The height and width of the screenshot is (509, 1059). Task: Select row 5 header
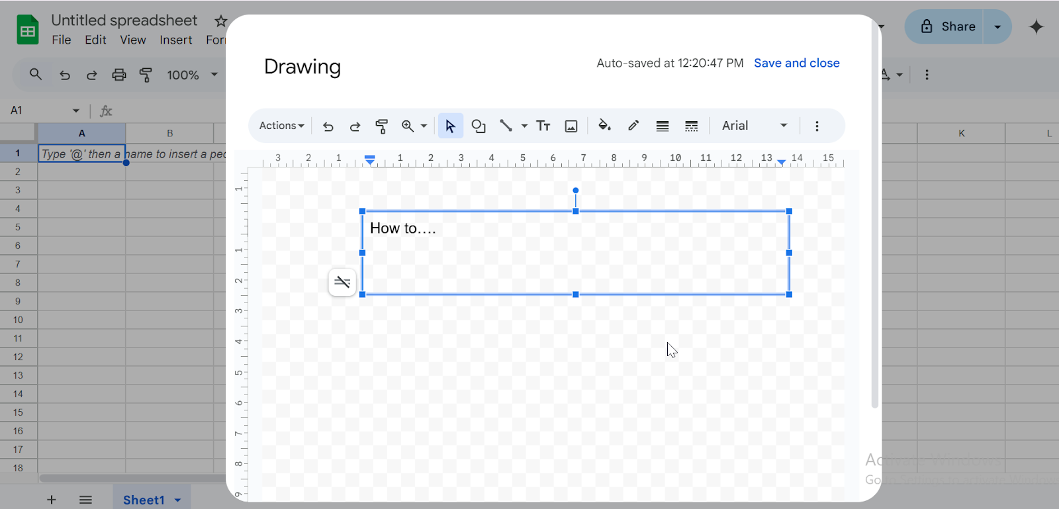[18, 227]
